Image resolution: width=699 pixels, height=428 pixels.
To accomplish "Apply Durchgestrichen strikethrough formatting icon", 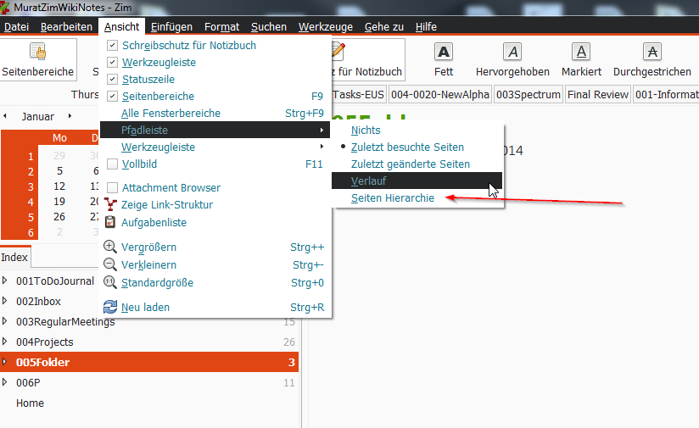I will coord(652,52).
